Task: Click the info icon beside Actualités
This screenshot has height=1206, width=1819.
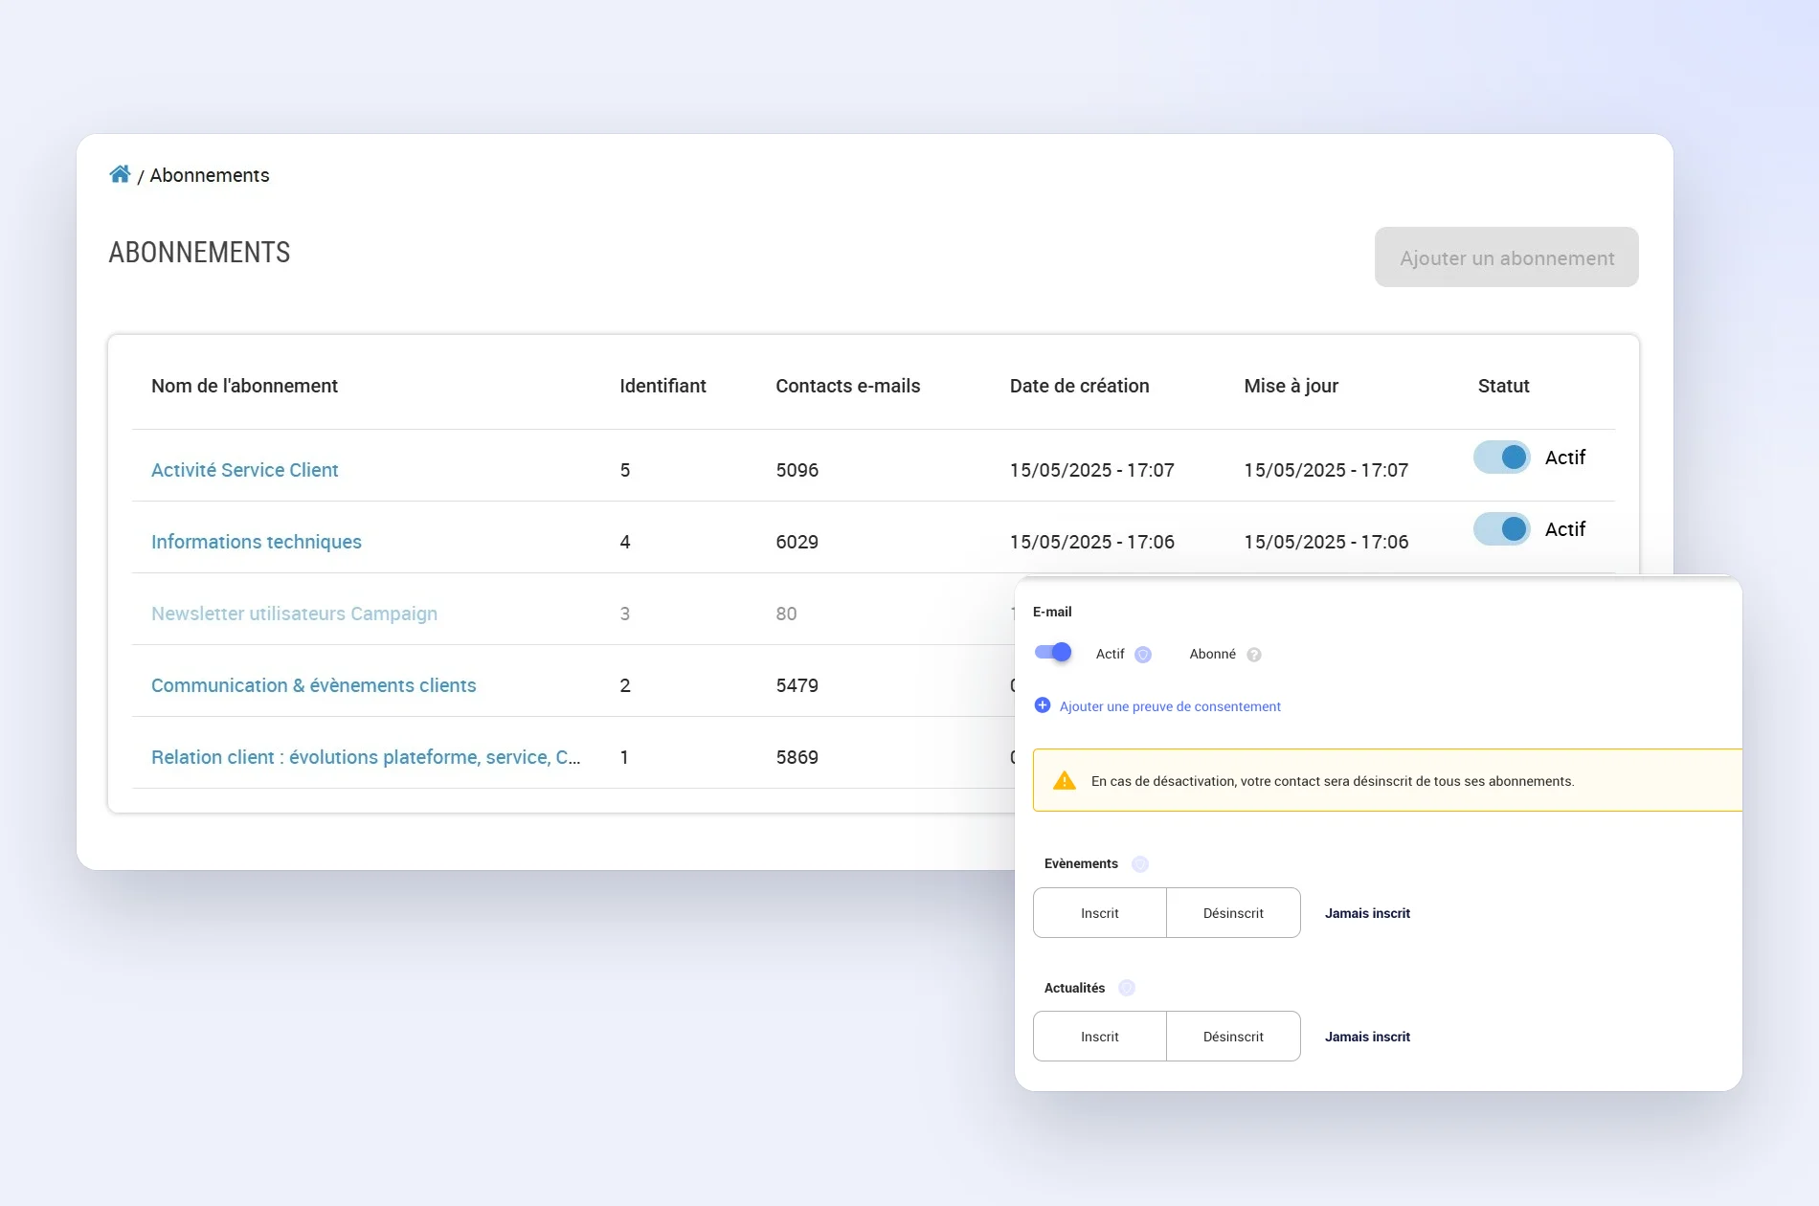Action: pyautogui.click(x=1127, y=988)
